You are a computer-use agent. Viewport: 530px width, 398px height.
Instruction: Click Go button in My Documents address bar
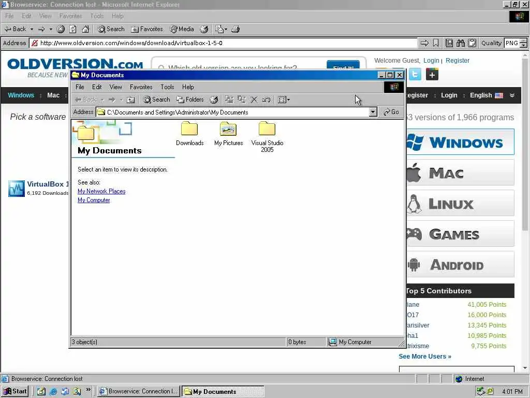click(391, 112)
